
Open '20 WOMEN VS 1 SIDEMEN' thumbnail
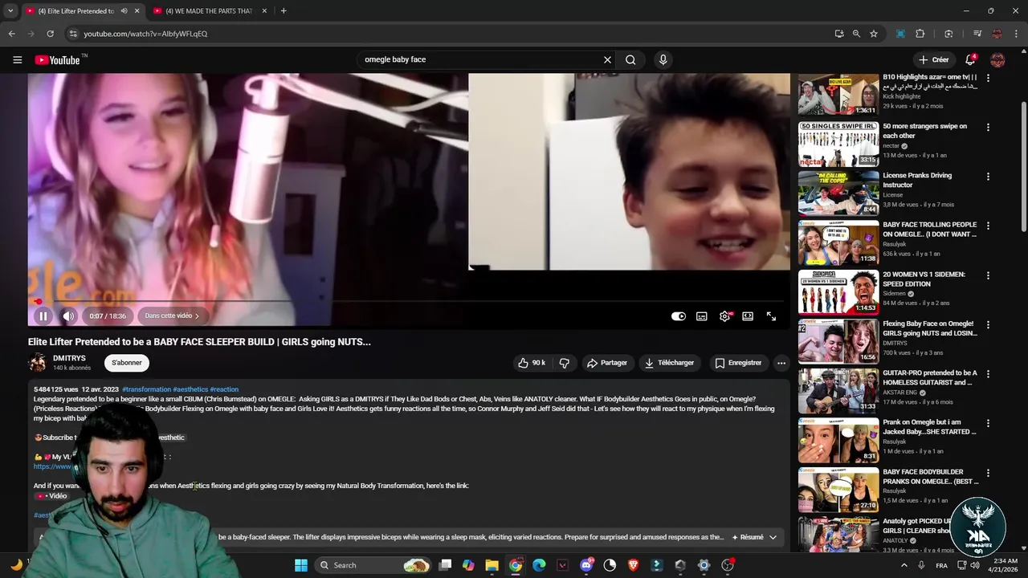tap(838, 292)
